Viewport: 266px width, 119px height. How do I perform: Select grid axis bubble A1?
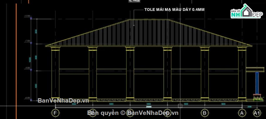(257, 113)
